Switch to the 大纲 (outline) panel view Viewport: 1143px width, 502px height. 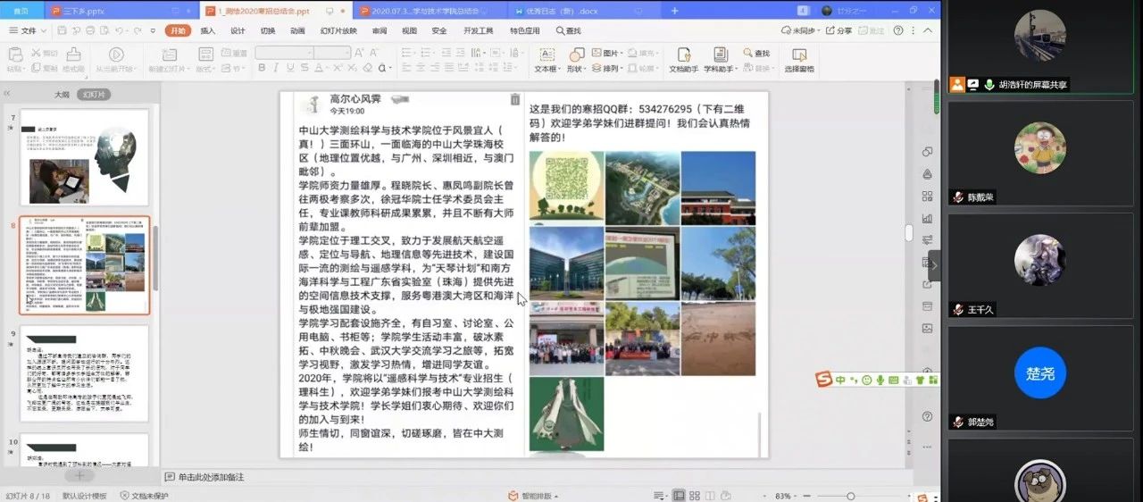(x=62, y=94)
